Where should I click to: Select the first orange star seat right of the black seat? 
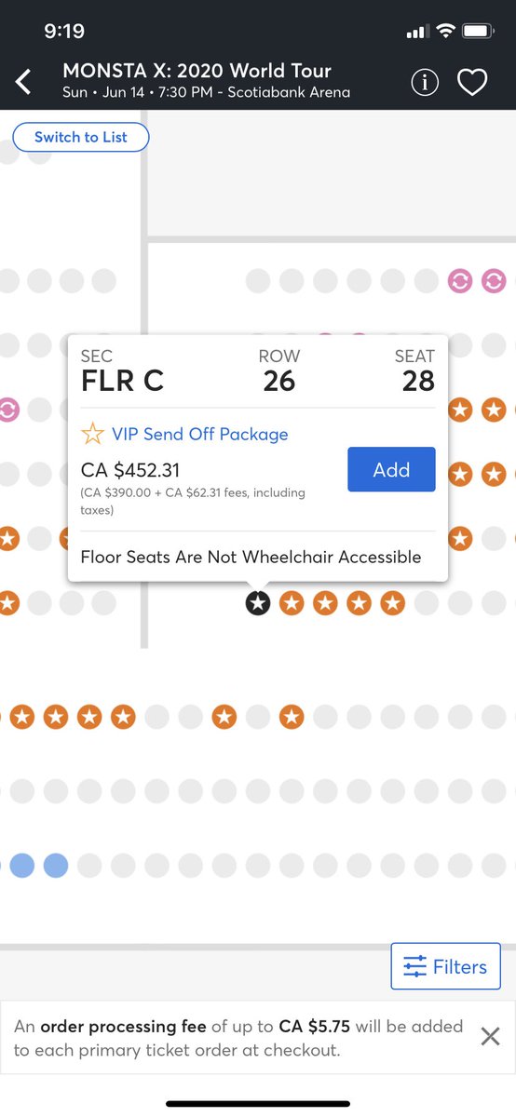[292, 603]
